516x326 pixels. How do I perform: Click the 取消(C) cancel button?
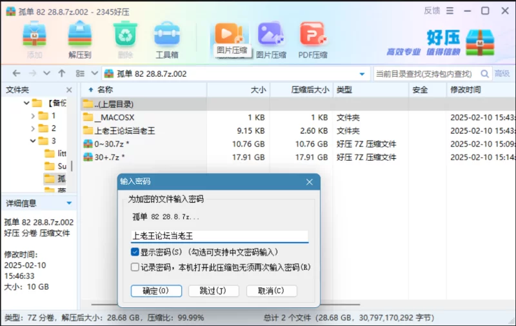(x=271, y=290)
